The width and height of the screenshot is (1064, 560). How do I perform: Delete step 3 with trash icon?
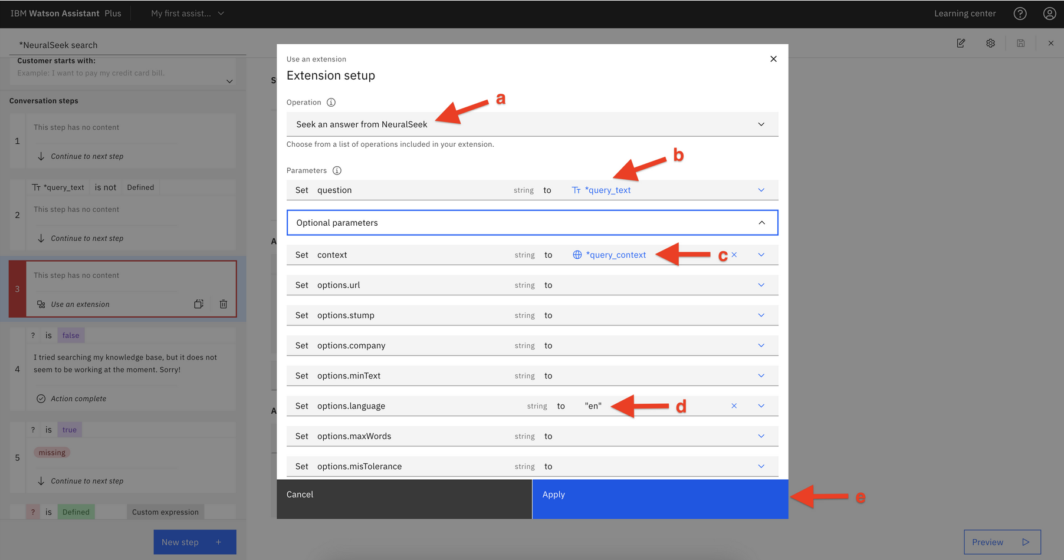pyautogui.click(x=224, y=304)
